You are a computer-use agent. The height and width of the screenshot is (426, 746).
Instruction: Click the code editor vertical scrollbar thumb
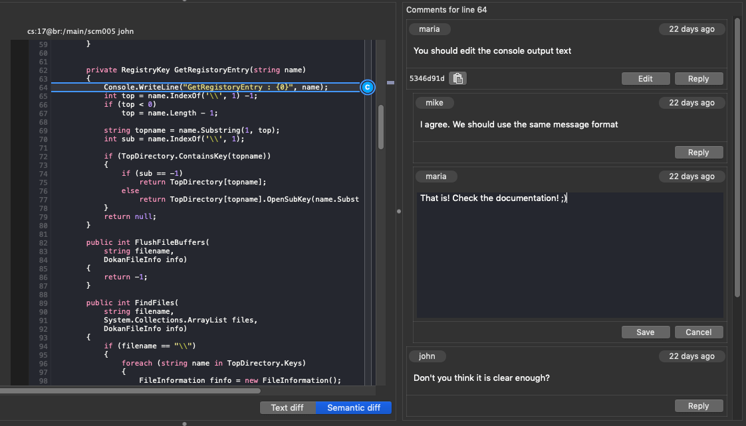pyautogui.click(x=381, y=127)
